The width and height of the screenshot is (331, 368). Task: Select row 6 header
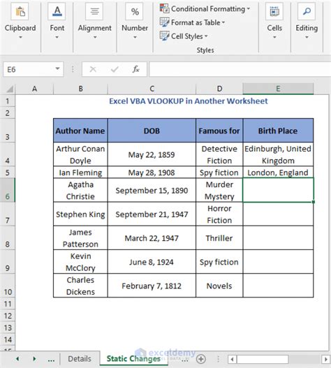click(x=8, y=190)
